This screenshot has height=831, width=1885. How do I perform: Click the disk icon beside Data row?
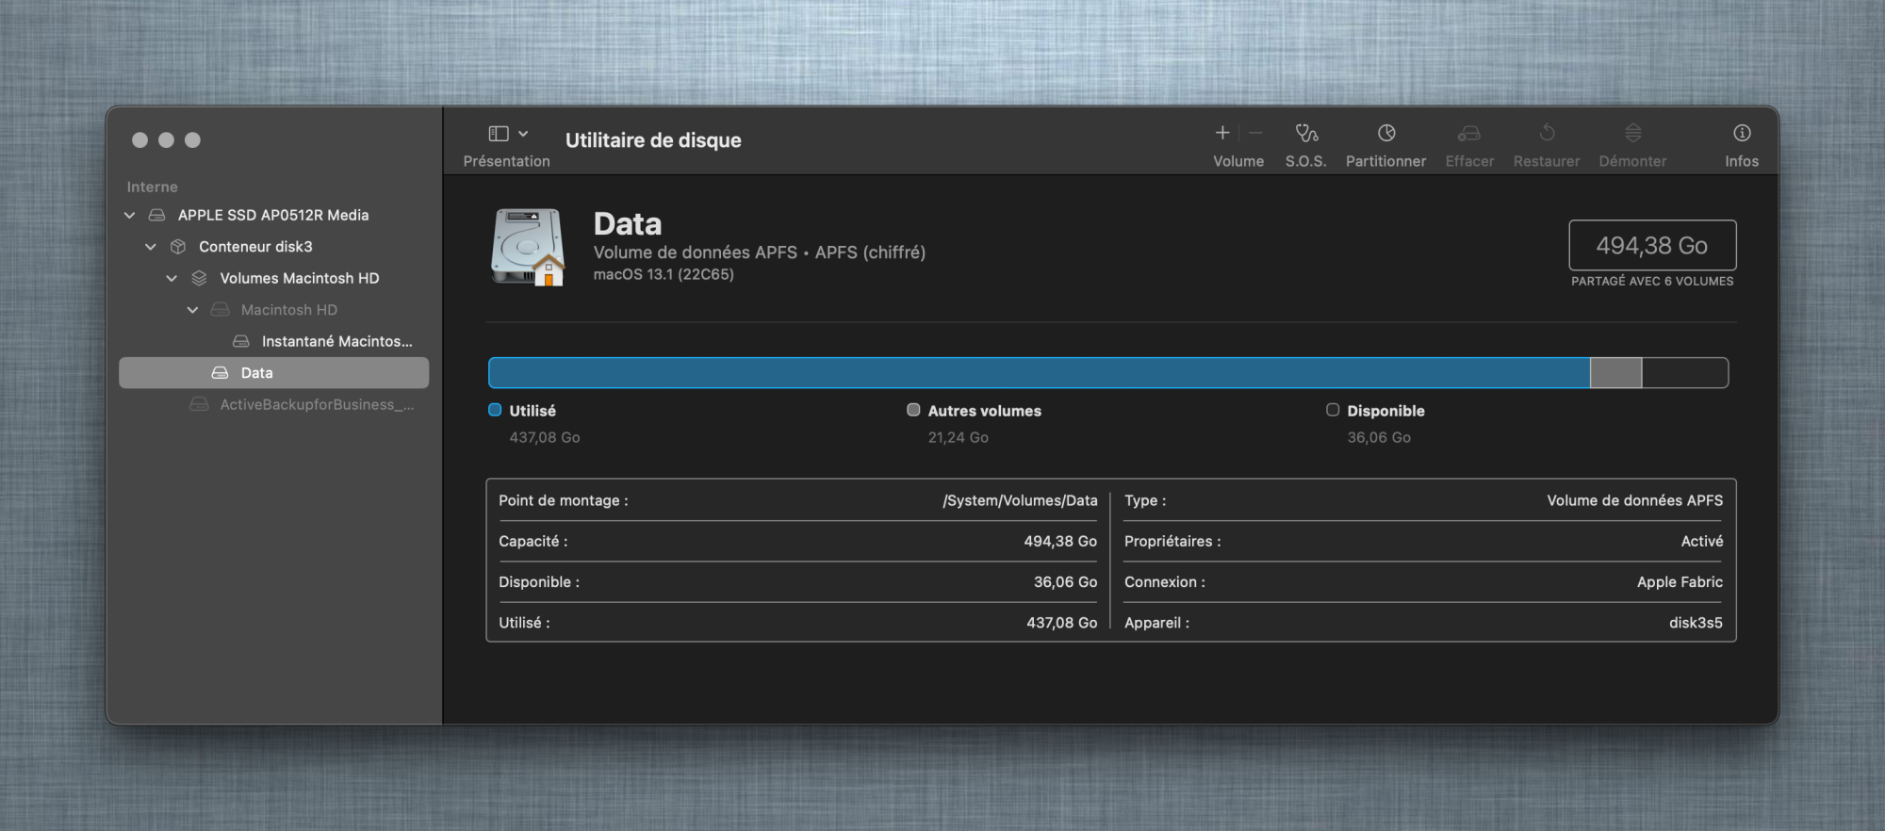point(220,373)
